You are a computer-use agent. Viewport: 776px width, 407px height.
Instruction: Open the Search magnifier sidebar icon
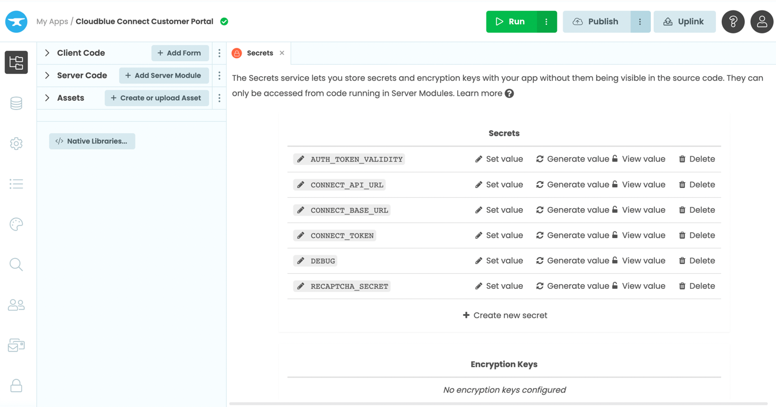16,265
